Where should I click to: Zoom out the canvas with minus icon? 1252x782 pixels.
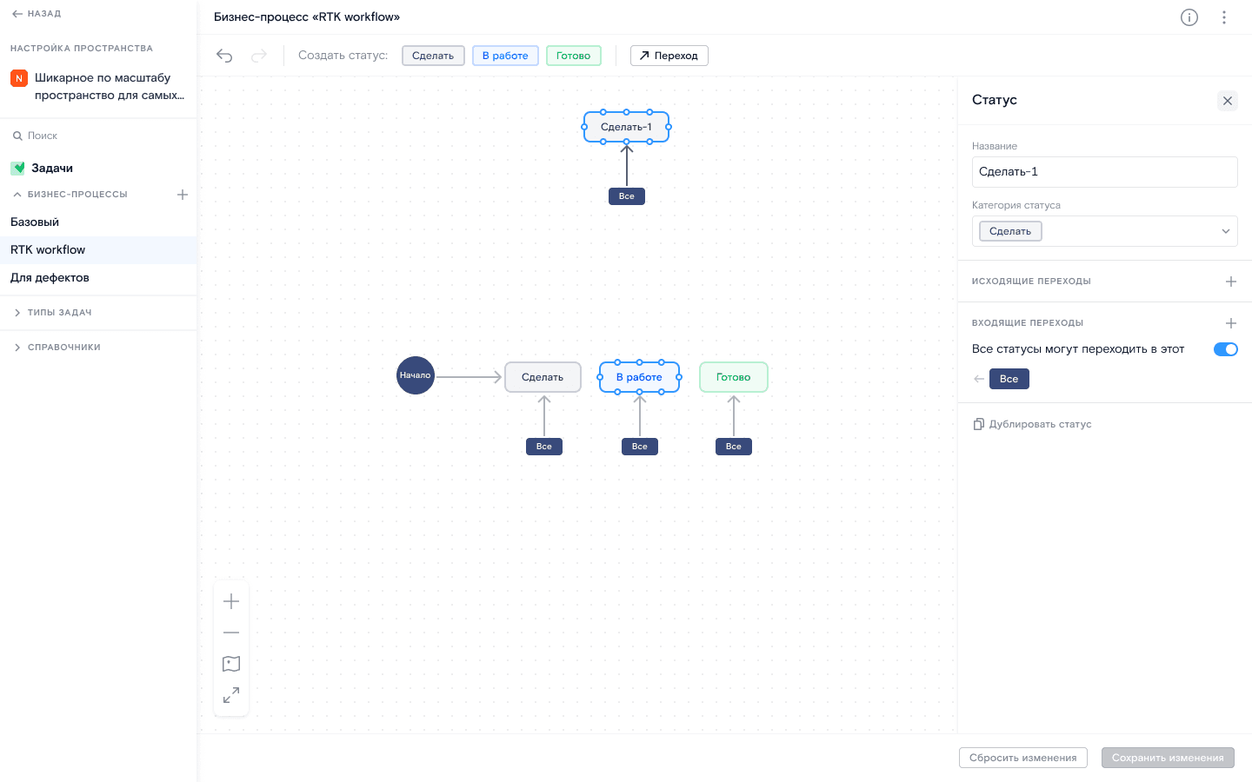coord(231,633)
